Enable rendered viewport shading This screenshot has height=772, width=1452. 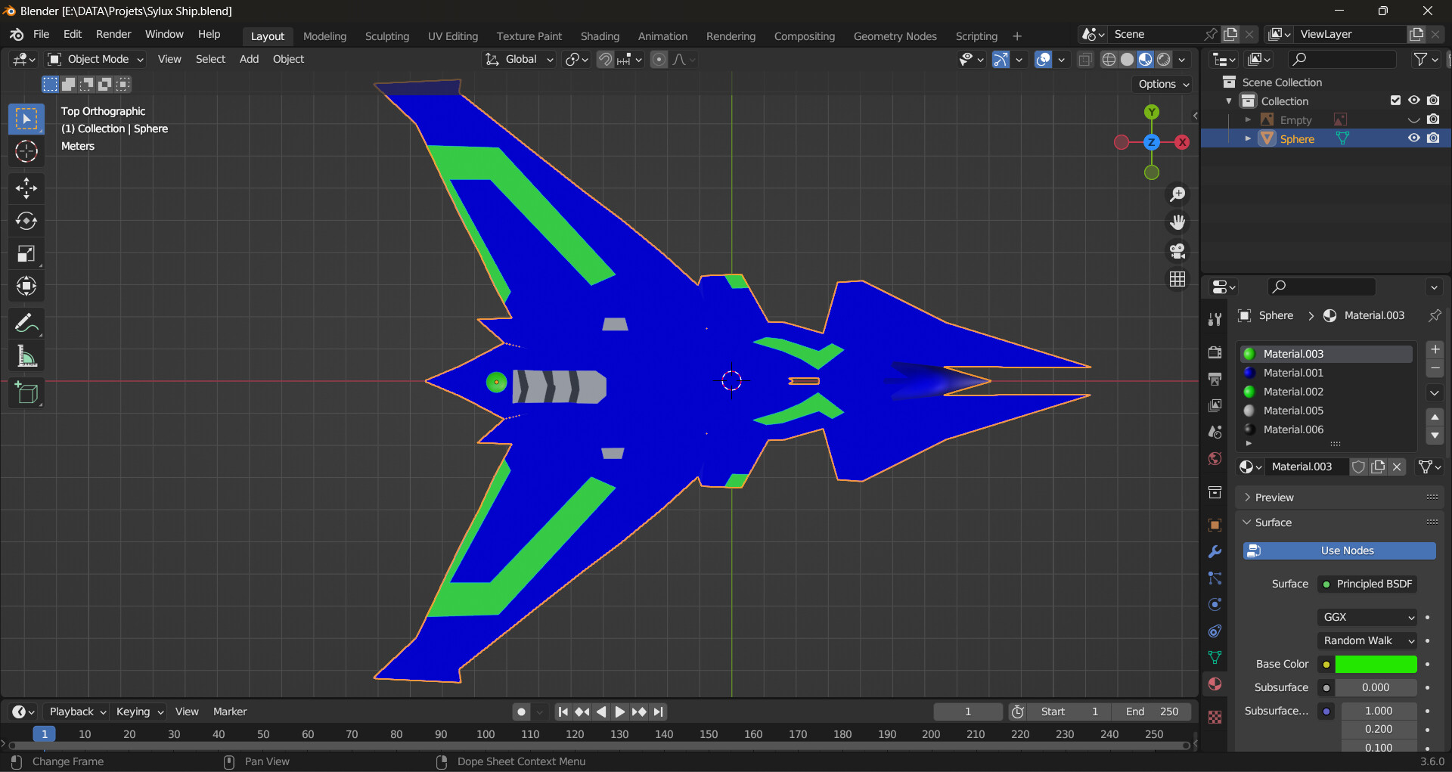click(x=1163, y=59)
